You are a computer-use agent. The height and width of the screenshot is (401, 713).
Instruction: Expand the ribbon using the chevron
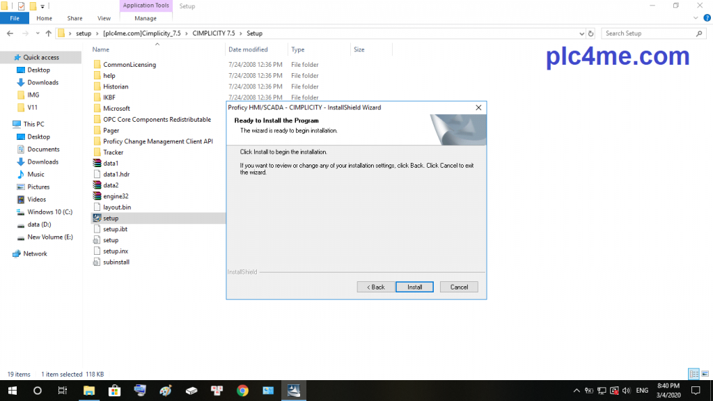pos(696,19)
